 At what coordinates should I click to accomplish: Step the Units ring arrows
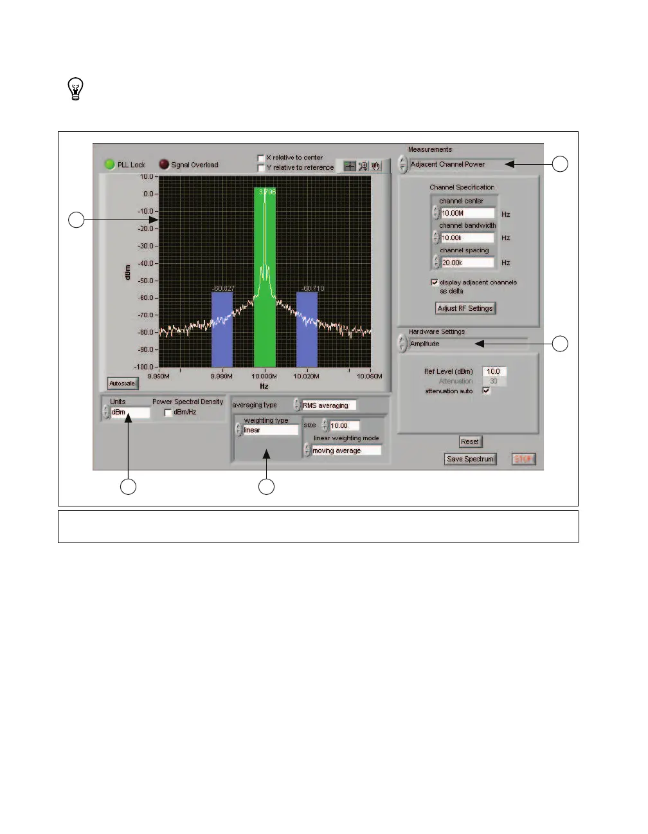point(106,412)
